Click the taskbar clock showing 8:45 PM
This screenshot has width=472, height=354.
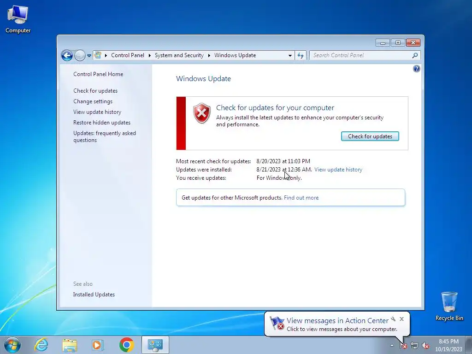[x=448, y=345]
